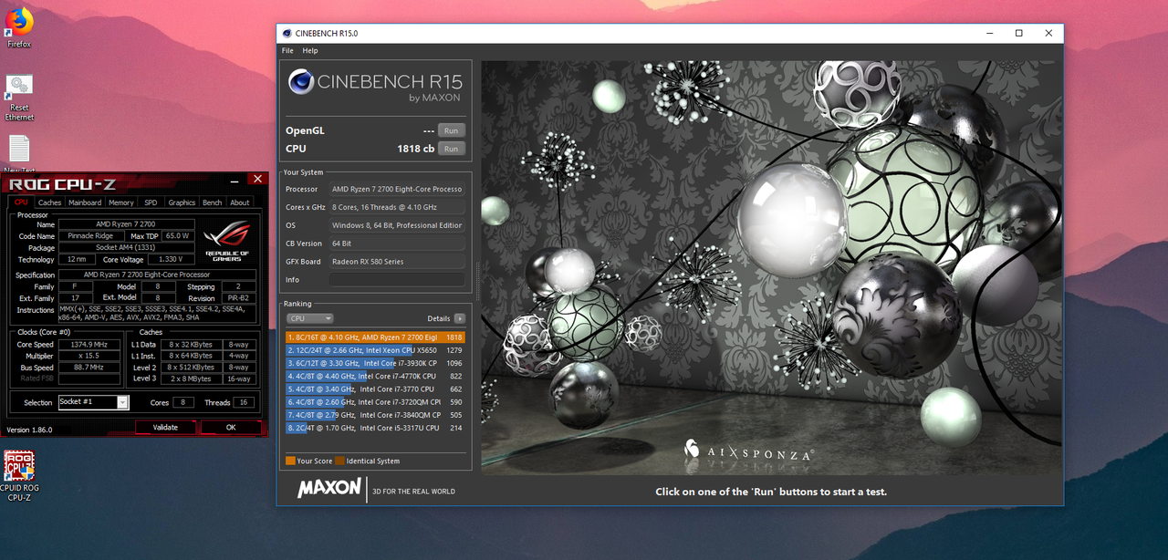Viewport: 1168px width, 560px height.
Task: Click the Processor field showing AMD Ryzen 7 2700
Action: tap(397, 189)
